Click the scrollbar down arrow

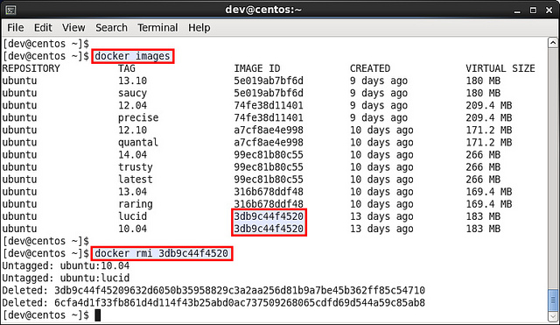[552, 317]
